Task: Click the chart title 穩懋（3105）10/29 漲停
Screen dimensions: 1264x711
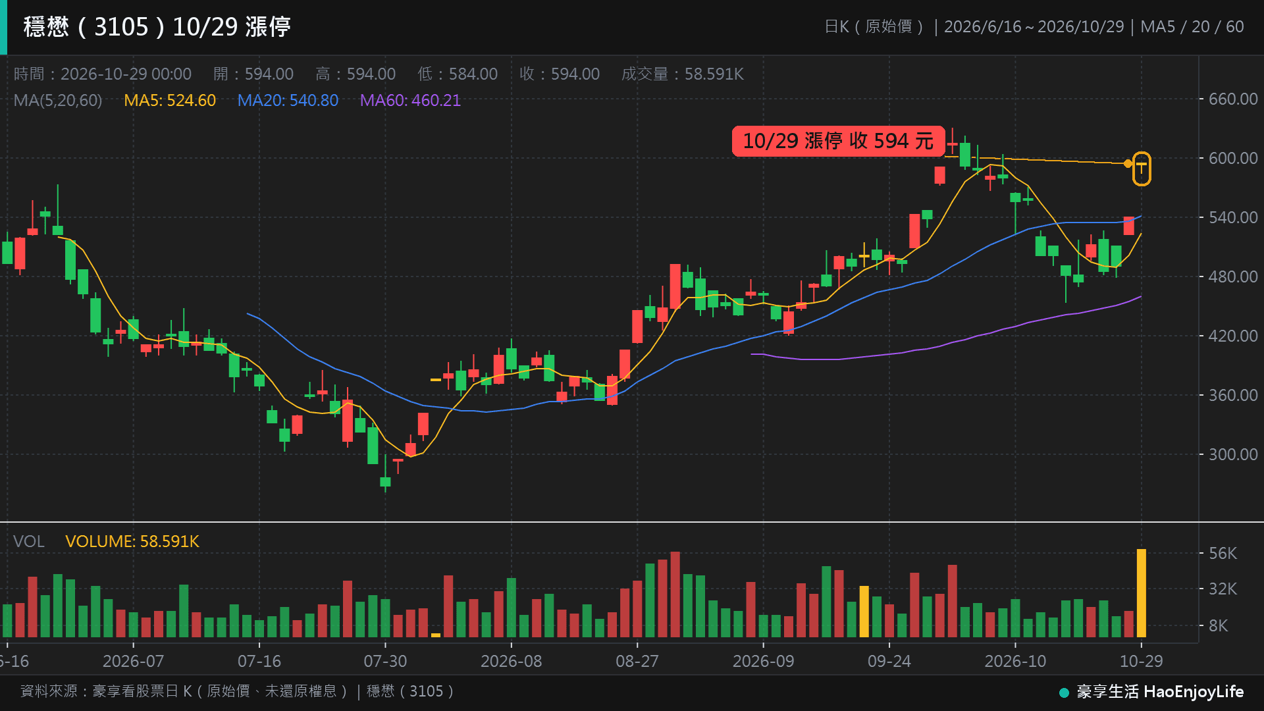Action: 157,27
